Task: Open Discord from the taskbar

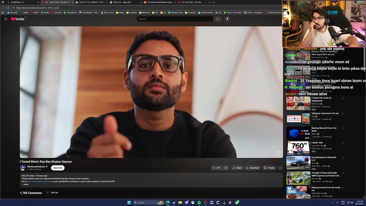Action: 186,203
